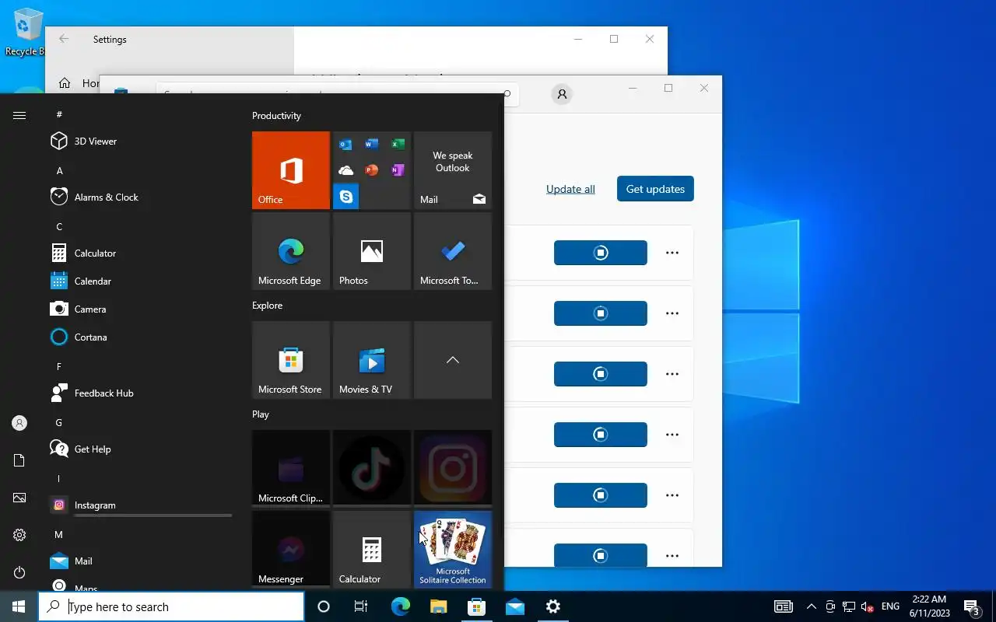The width and height of the screenshot is (996, 622).
Task: Switch ENG input language in tray
Action: click(890, 606)
